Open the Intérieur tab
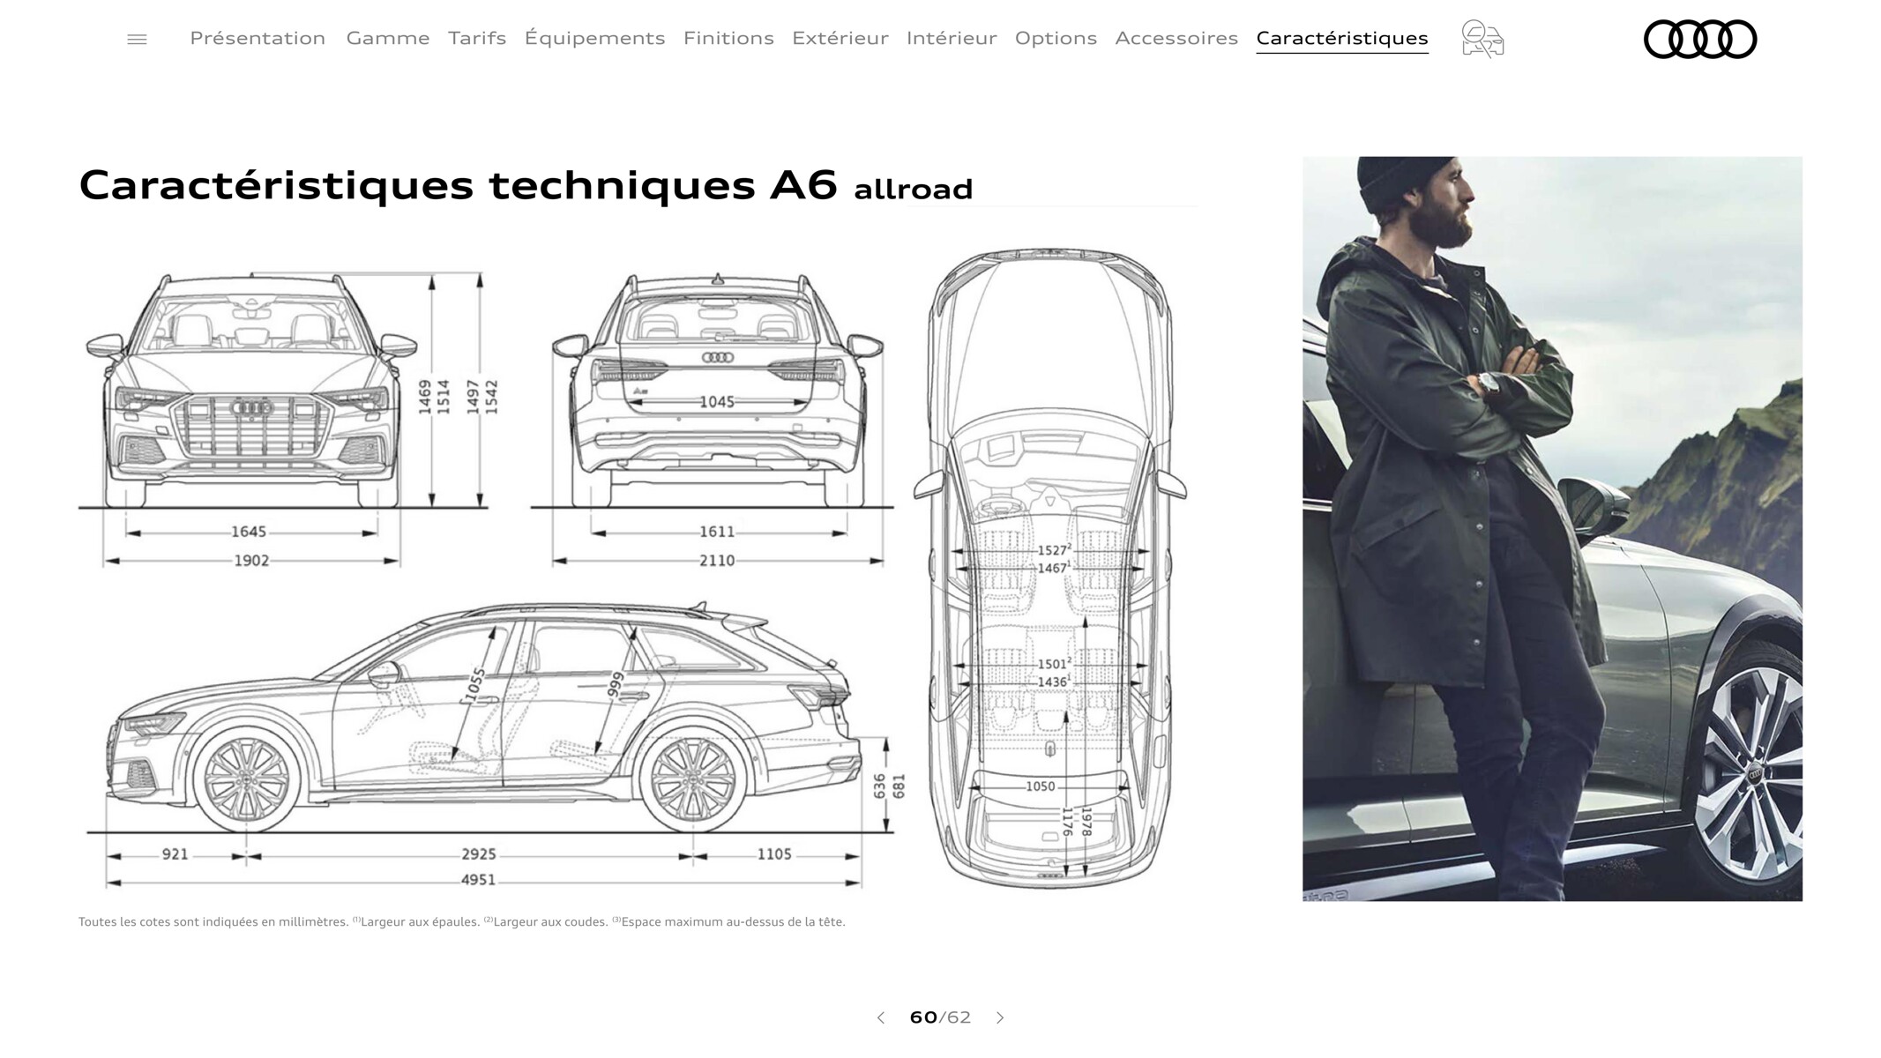The image size is (1881, 1058). click(952, 38)
